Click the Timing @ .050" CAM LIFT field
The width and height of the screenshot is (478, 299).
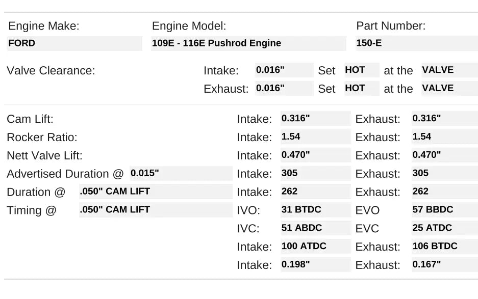[155, 210]
